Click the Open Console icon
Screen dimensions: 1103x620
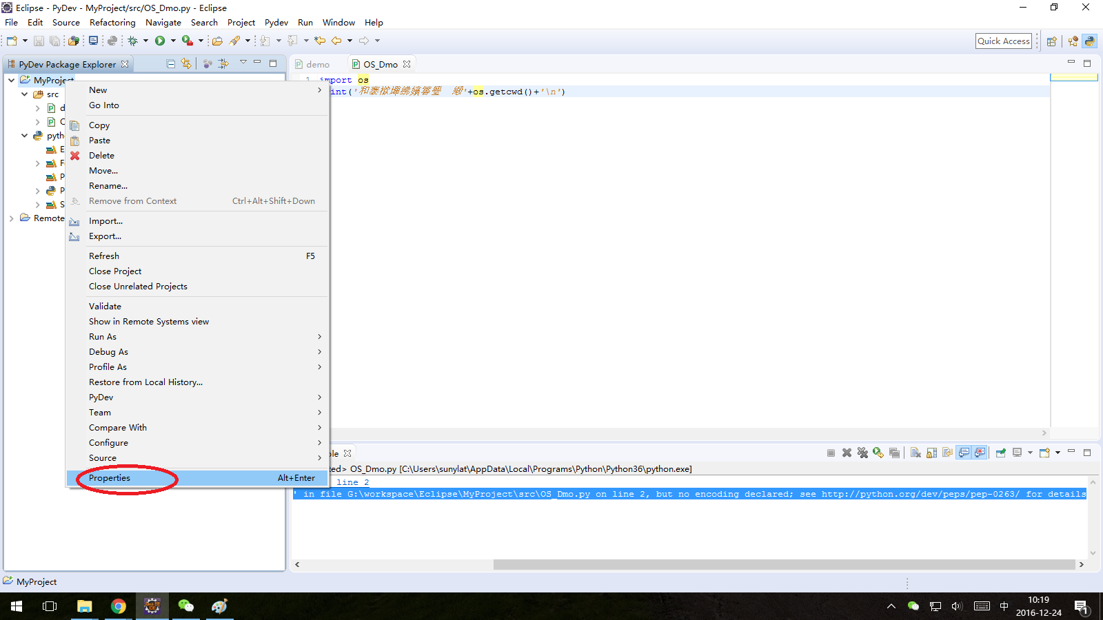tap(1045, 453)
